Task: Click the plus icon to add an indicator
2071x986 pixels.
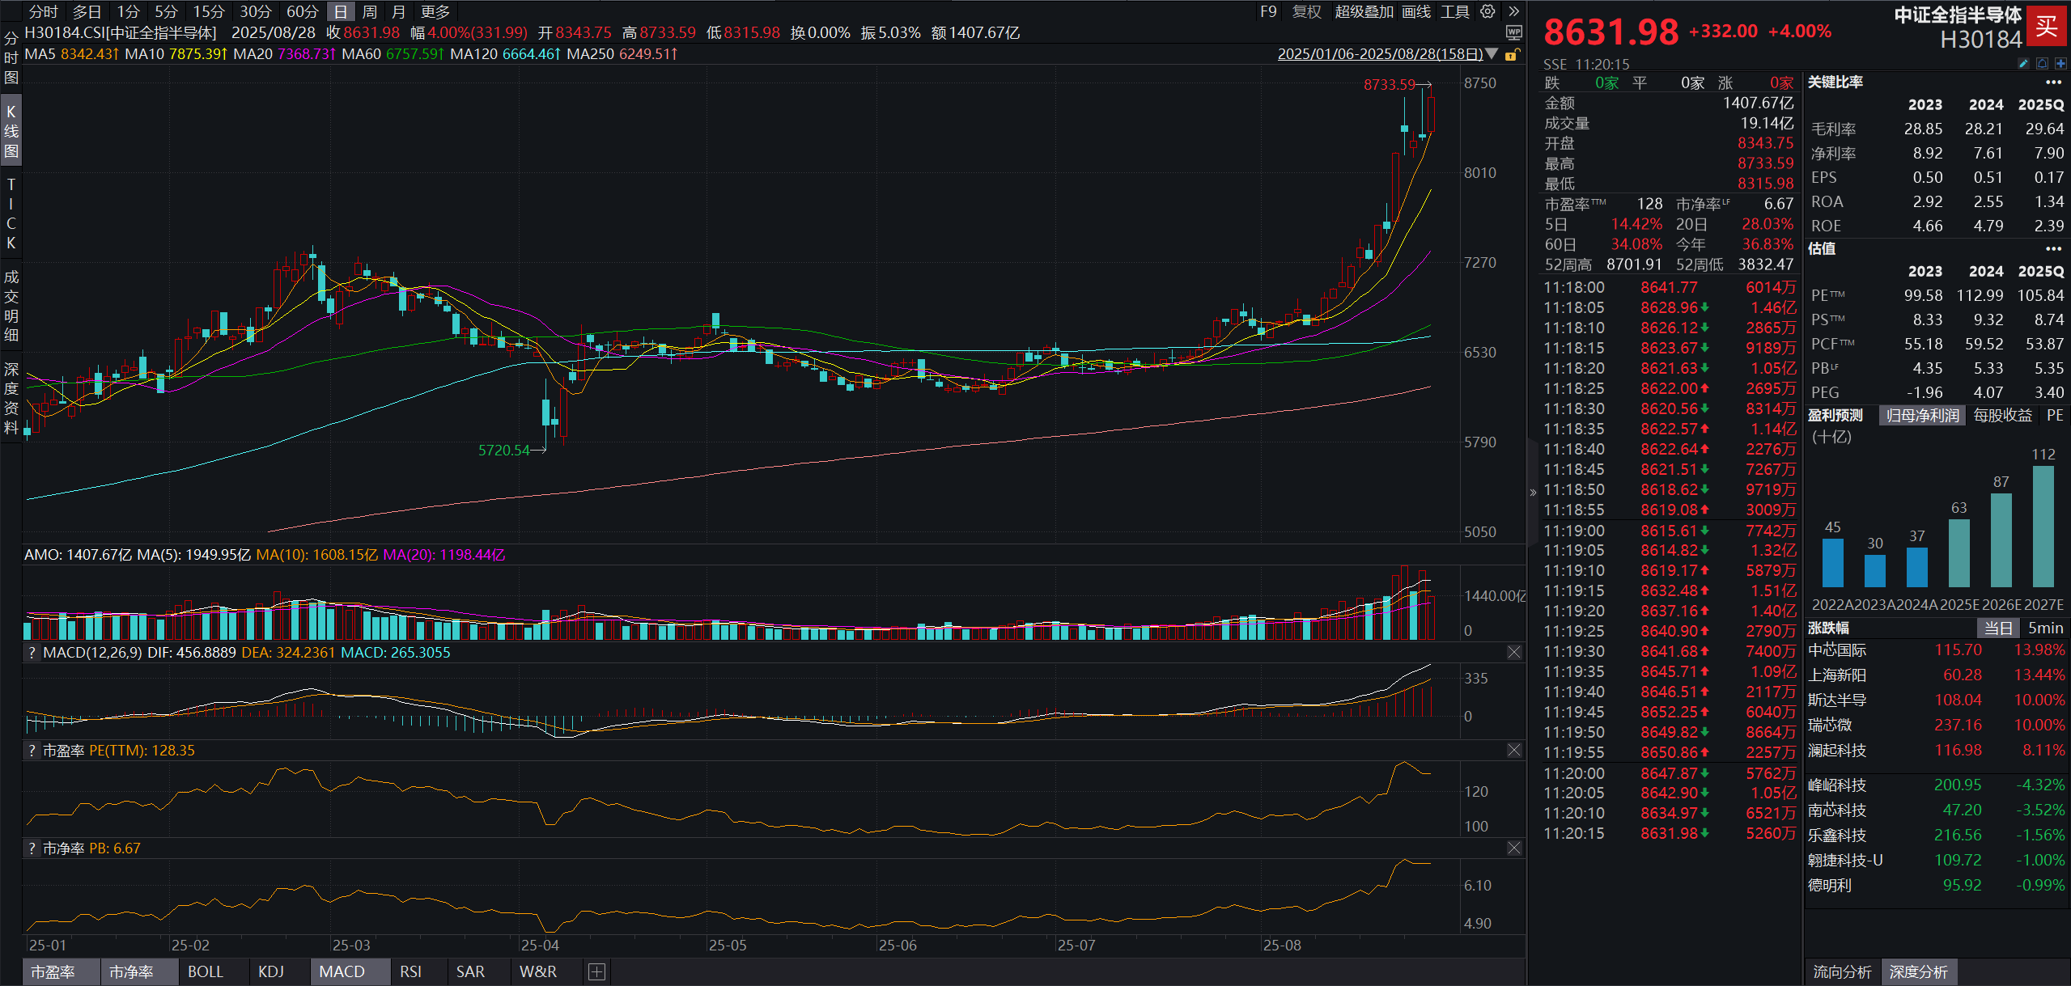Action: point(596,971)
